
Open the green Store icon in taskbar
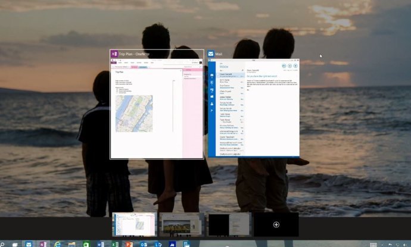(x=86, y=244)
